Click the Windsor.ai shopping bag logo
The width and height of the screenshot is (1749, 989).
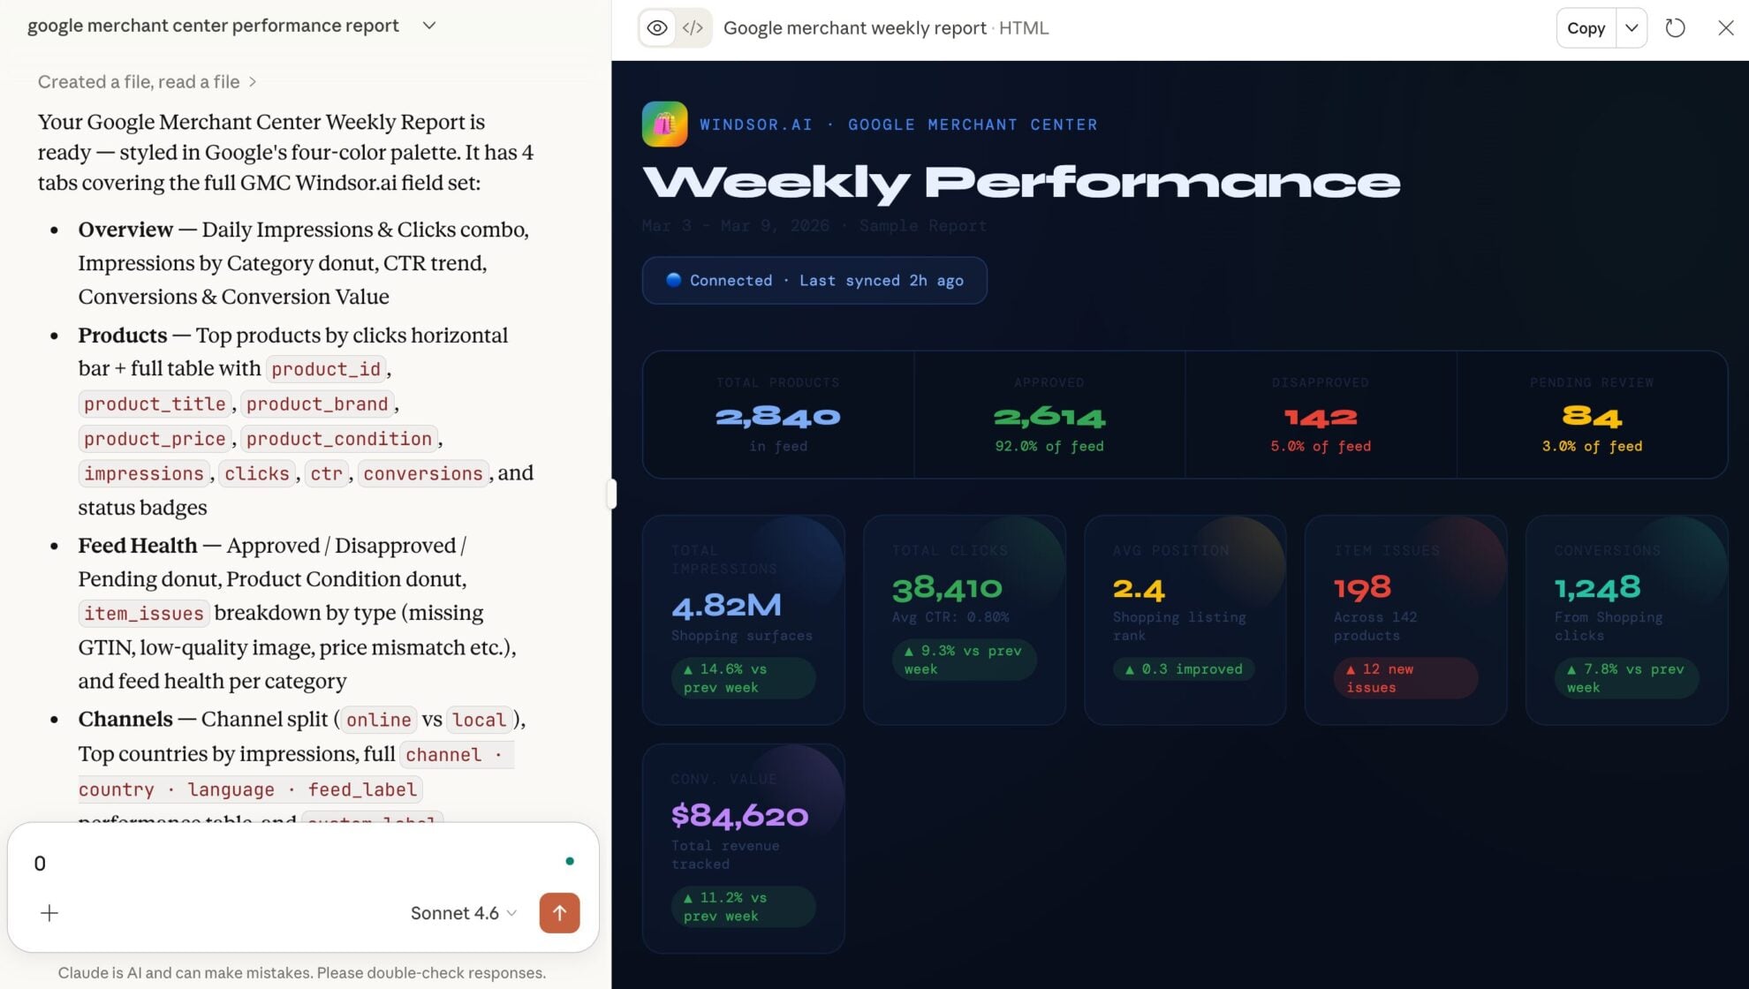tap(664, 125)
